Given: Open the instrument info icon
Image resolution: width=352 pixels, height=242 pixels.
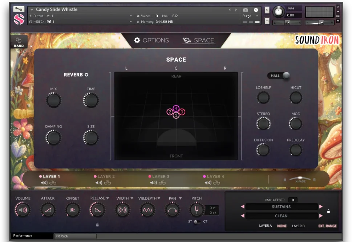Looking at the screenshot, I should click(256, 10).
